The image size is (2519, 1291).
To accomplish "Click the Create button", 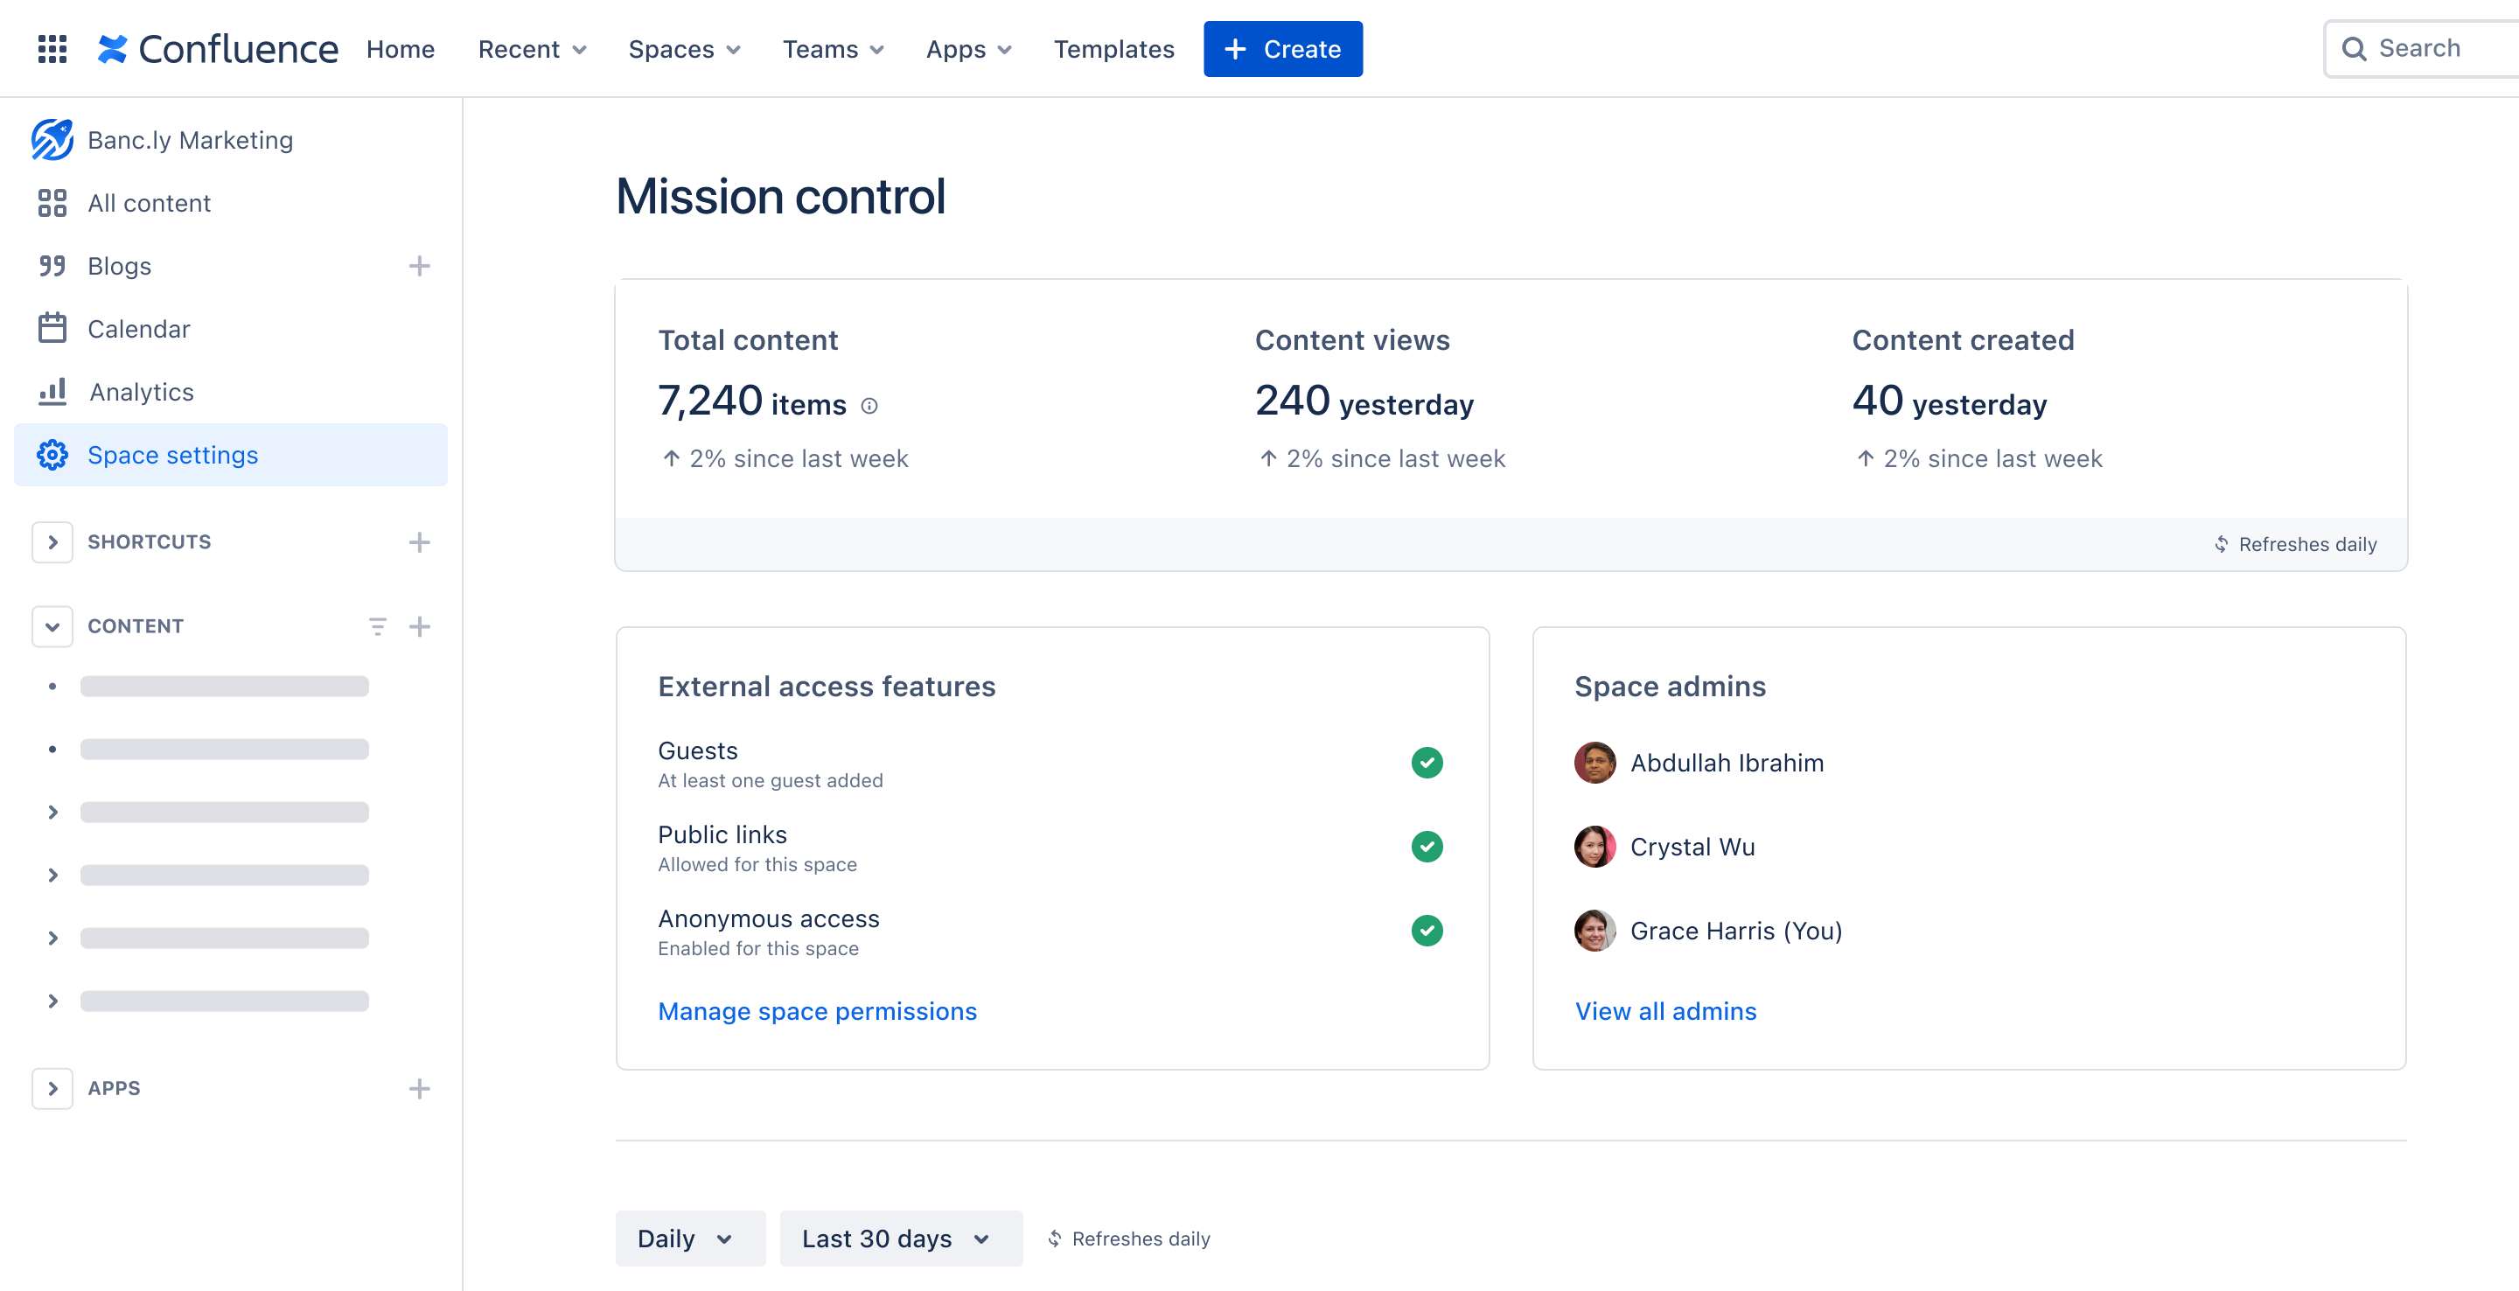I will (x=1280, y=48).
